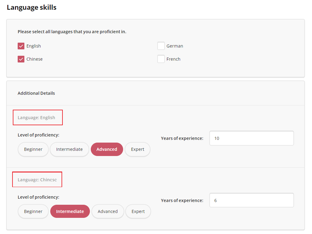Click the Language skills heading
Image resolution: width=312 pixels, height=234 pixels.
(31, 7)
